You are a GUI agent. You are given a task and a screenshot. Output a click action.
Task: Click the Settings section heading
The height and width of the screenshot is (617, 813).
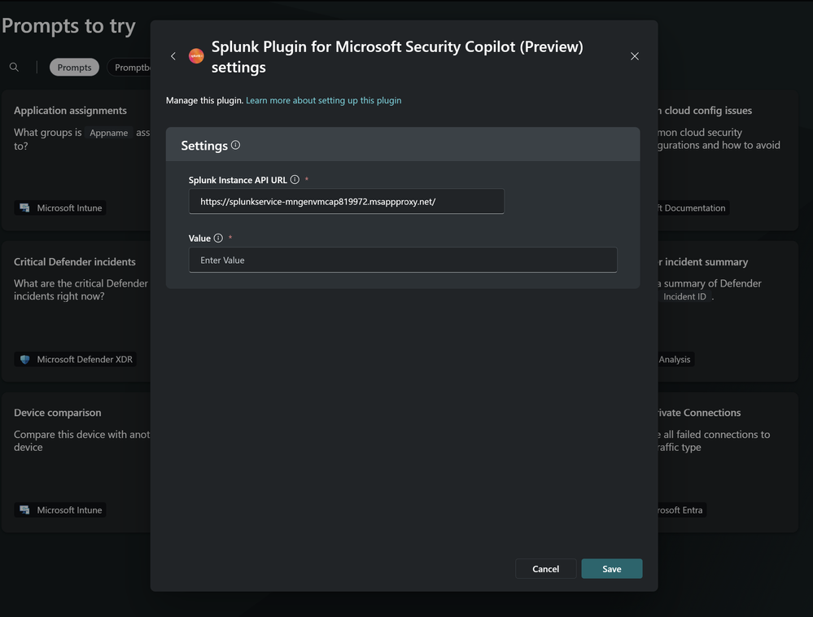204,146
